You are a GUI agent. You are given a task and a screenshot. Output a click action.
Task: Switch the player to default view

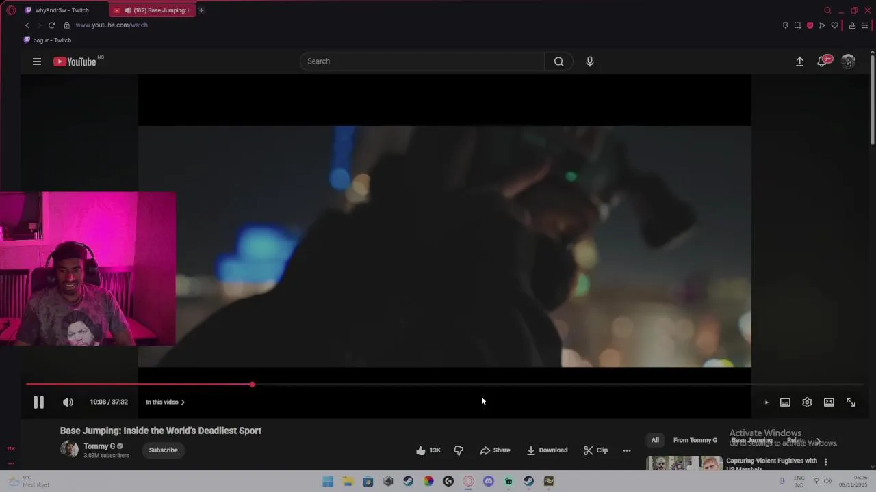pos(829,402)
